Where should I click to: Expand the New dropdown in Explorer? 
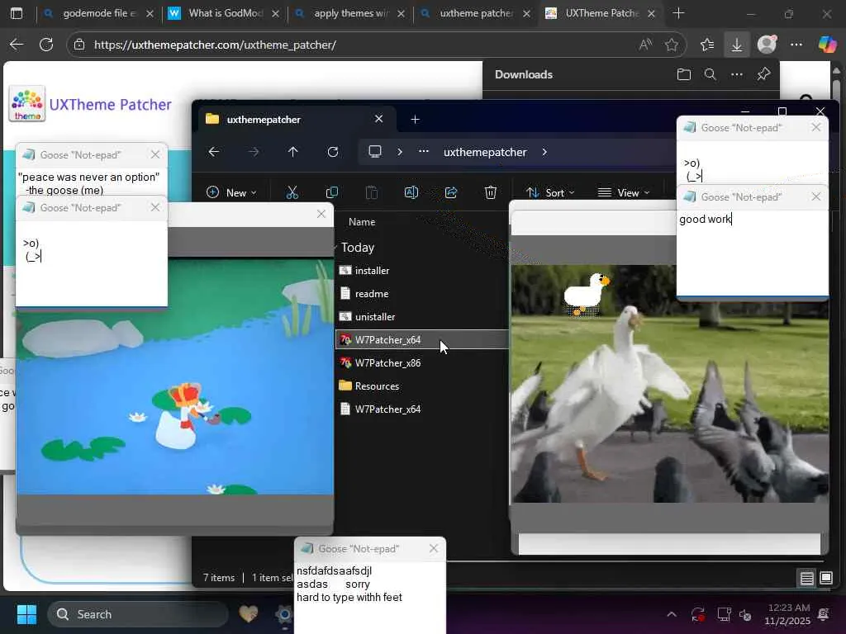231,192
